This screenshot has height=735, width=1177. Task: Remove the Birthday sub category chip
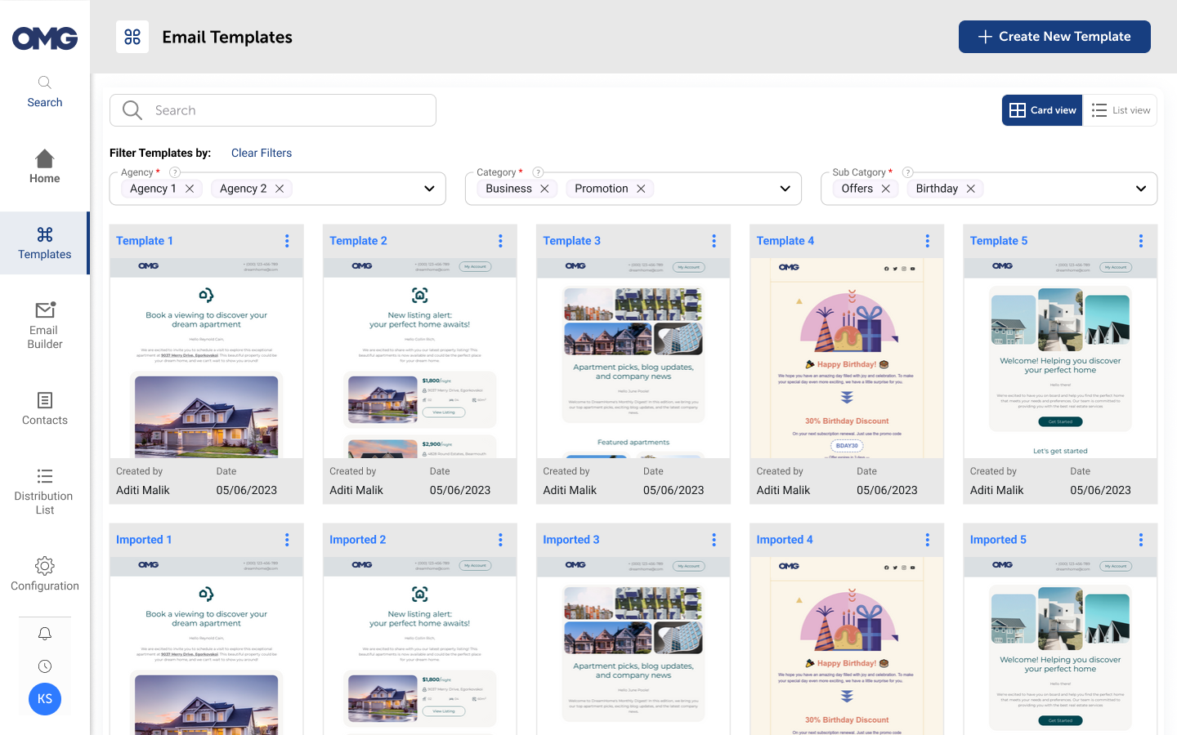971,189
